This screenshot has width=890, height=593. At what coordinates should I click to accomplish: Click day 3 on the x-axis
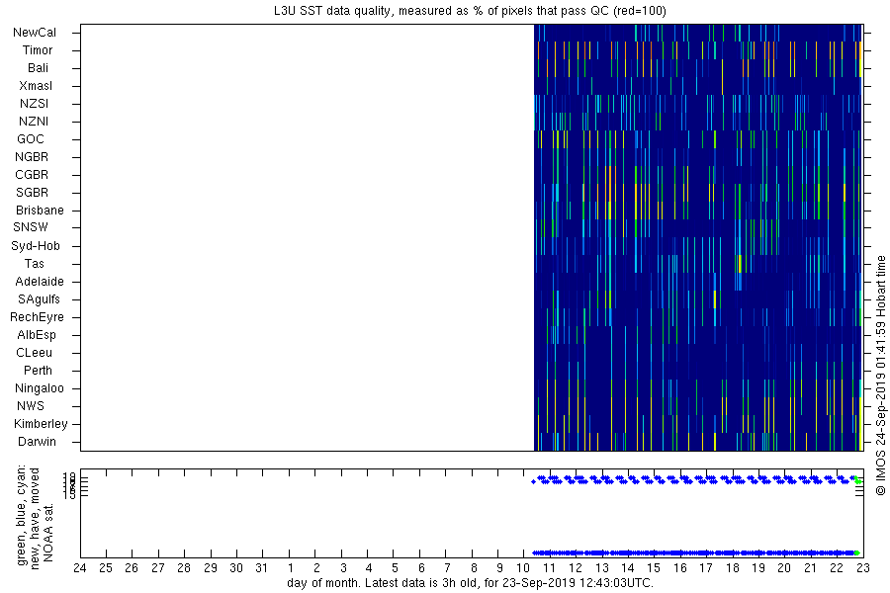343,568
